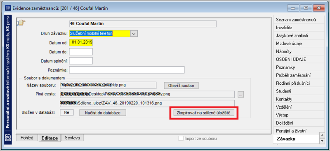Toggle Import ze souboru checkbox

point(181,138)
